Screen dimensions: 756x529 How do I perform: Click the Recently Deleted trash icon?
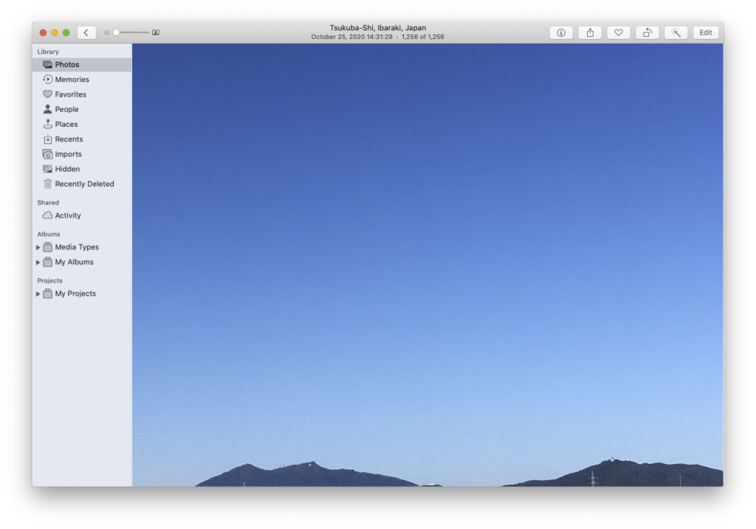[48, 184]
